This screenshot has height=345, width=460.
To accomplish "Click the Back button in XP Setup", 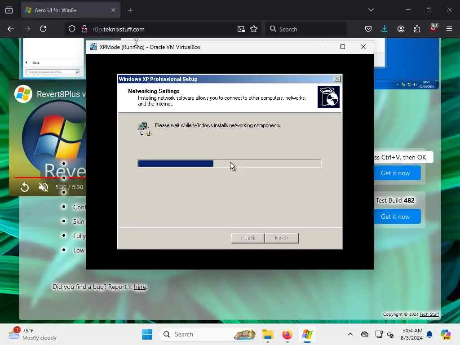I will 248,238.
